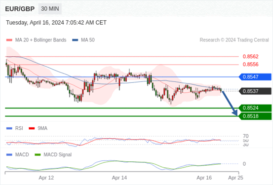The image size is (273, 185).
Task: Click the 9MA legend swatch
Action: pyautogui.click(x=32, y=128)
